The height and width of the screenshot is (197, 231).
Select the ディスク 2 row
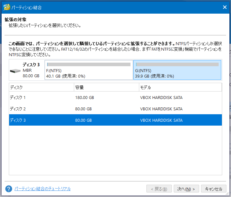pos(115,109)
